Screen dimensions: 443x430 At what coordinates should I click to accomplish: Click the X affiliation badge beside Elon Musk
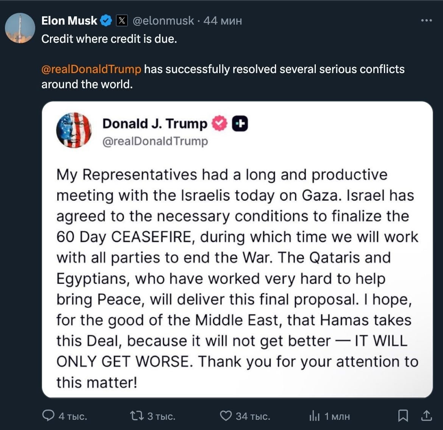[x=122, y=20]
